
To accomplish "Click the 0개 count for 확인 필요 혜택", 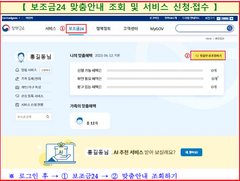I will point(214,79).
